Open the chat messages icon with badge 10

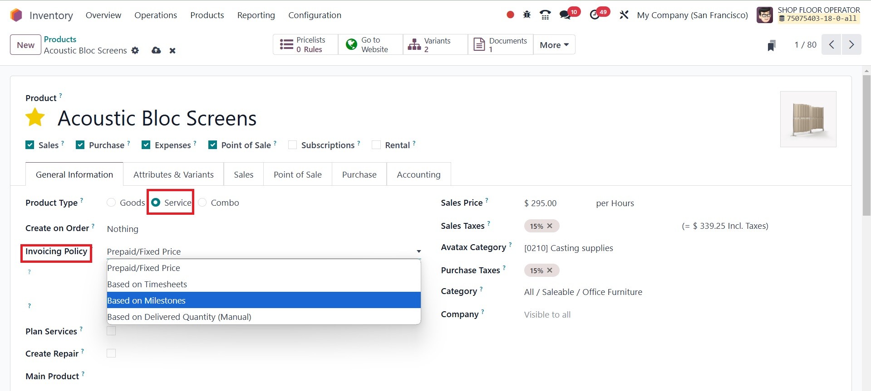pyautogui.click(x=565, y=15)
